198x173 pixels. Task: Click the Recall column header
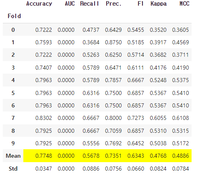point(89,4)
